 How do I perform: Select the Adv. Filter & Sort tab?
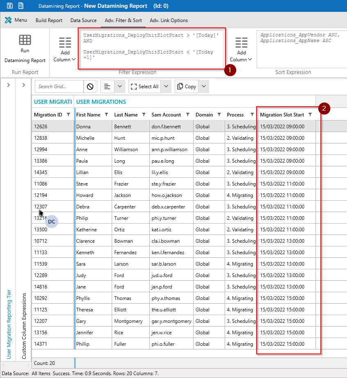click(x=123, y=20)
